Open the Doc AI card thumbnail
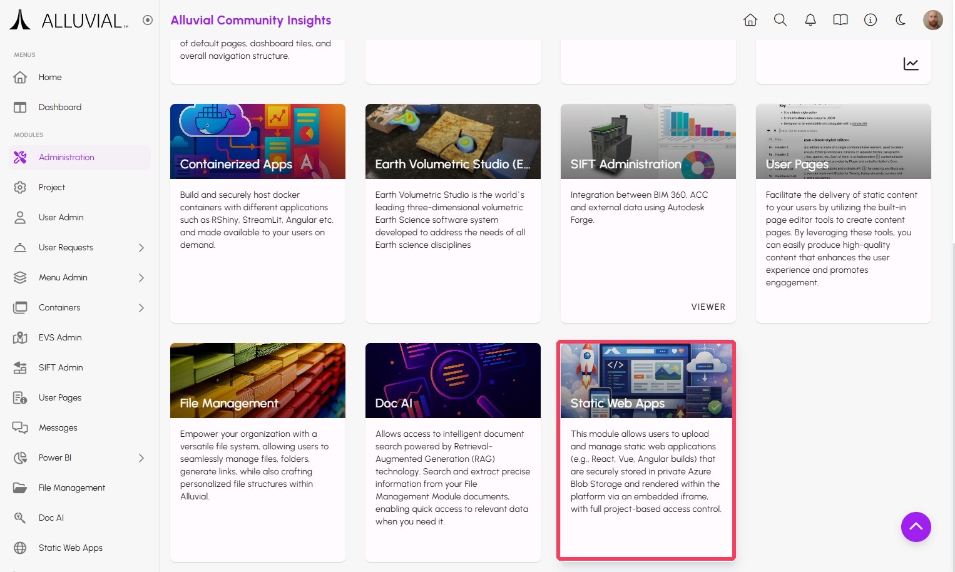This screenshot has width=955, height=572. point(452,380)
